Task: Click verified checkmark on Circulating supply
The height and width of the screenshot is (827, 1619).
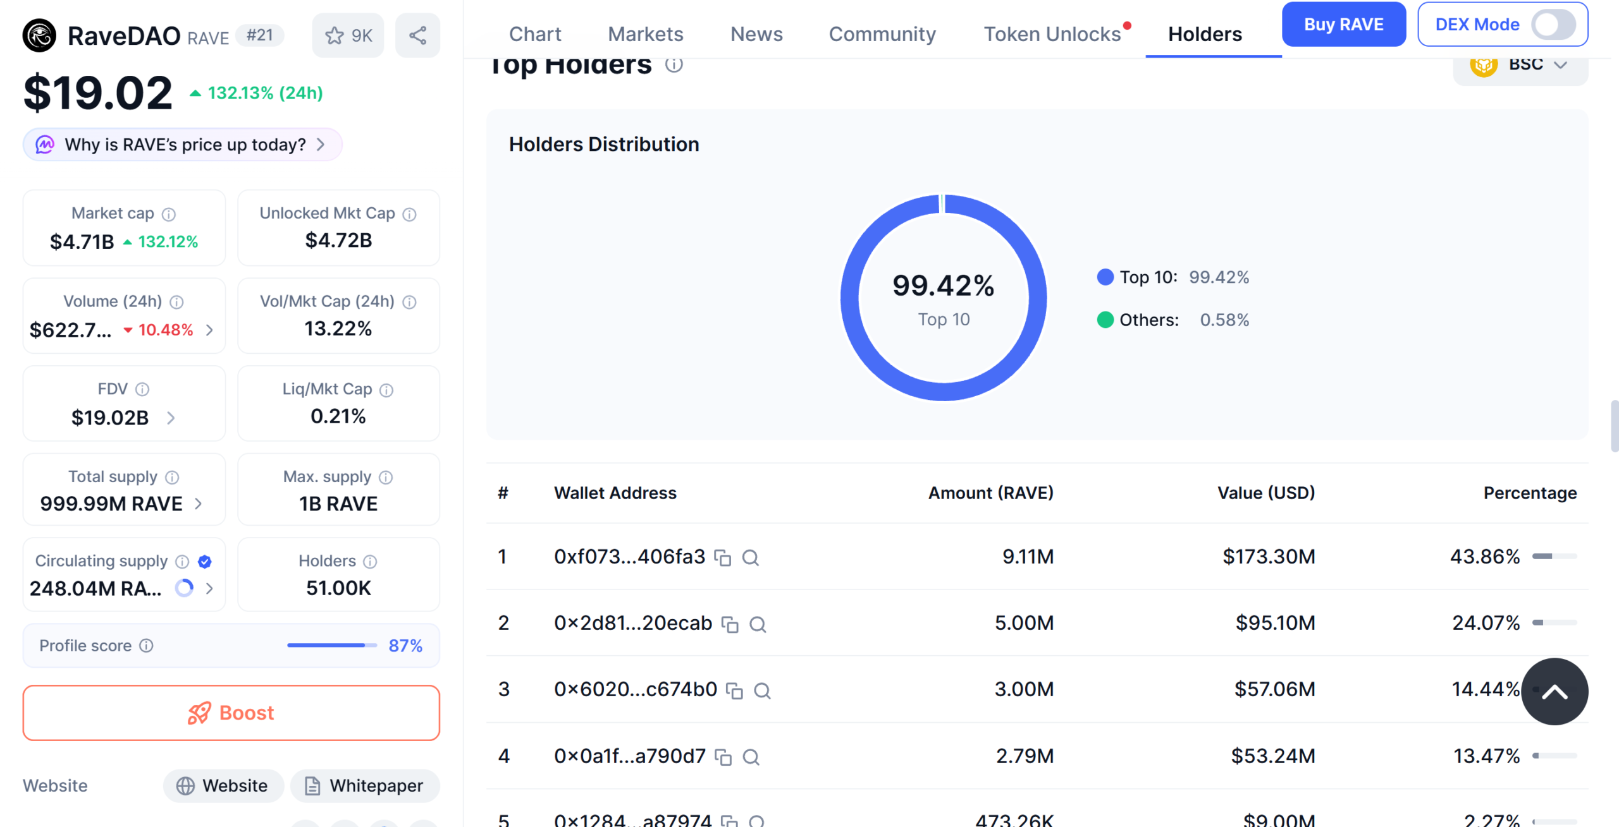Action: click(x=204, y=561)
